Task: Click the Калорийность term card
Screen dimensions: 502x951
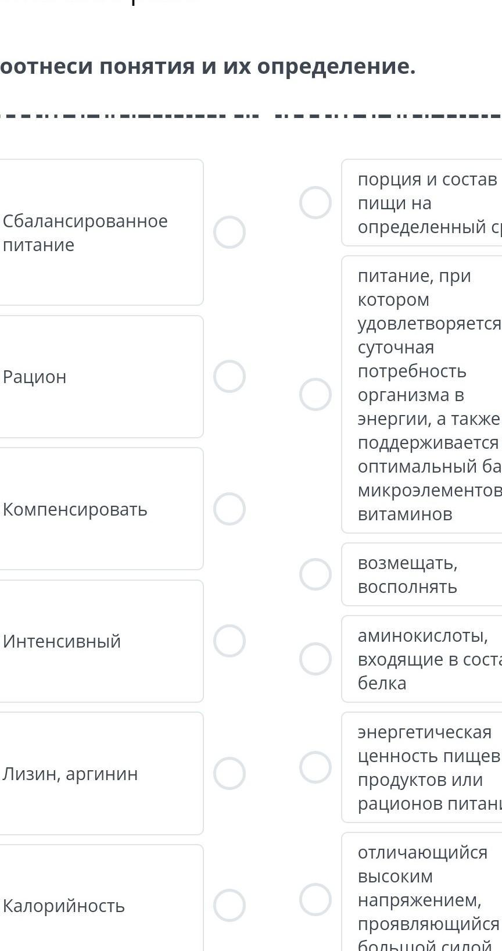Action: 99,906
